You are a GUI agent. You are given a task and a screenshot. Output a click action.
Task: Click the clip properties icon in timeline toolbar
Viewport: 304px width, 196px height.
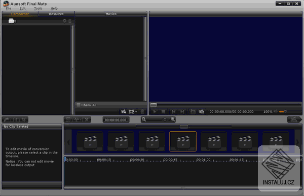coord(68,120)
